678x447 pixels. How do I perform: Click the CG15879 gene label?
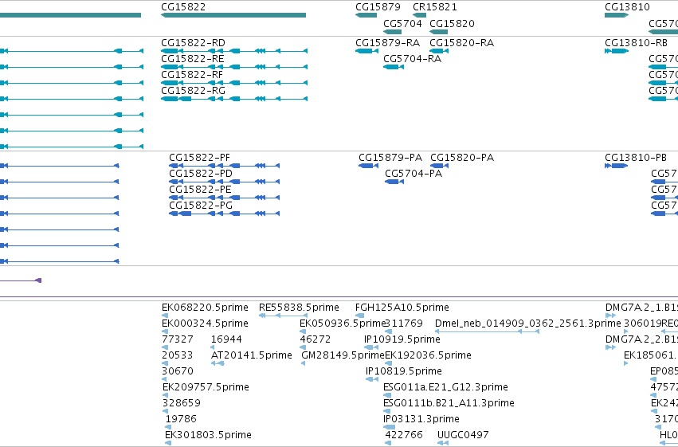pos(378,7)
